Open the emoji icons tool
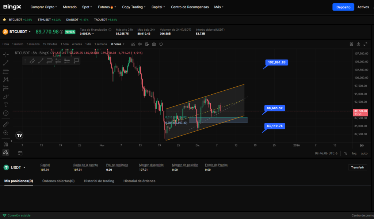 [x=5, y=113]
